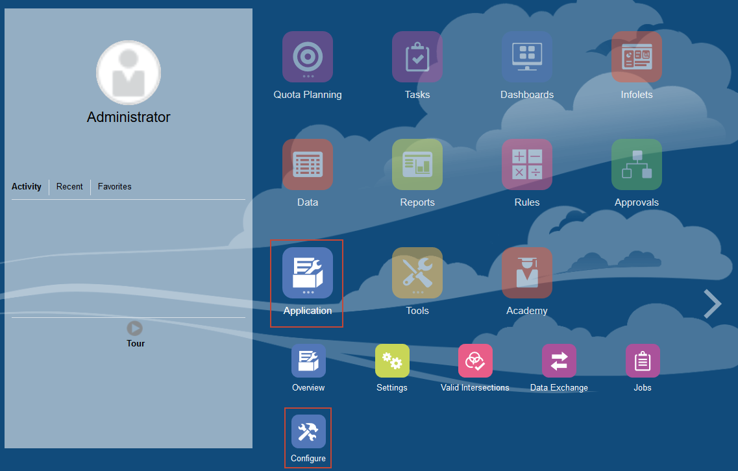The width and height of the screenshot is (738, 471).
Task: Open the Approvals module
Action: (x=637, y=165)
